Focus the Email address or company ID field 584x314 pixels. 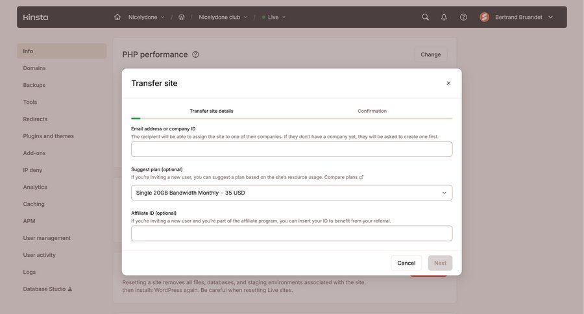point(291,149)
